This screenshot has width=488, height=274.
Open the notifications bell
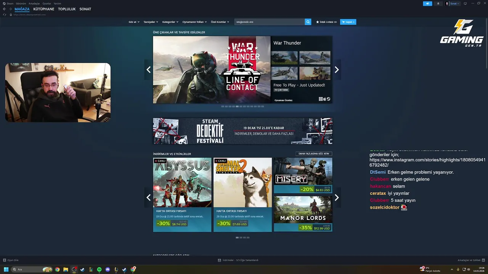click(438, 3)
